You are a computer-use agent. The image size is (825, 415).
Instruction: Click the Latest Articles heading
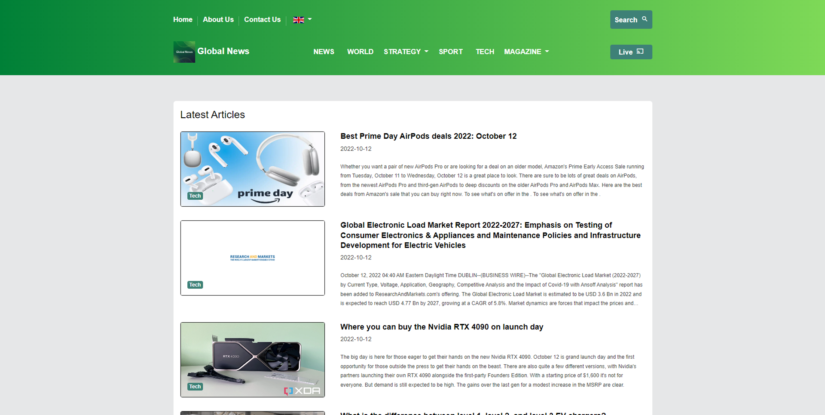tap(212, 115)
